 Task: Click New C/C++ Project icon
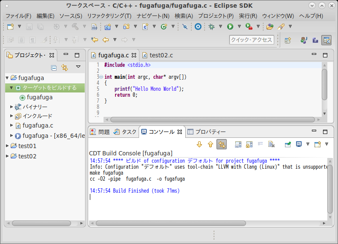(107, 27)
